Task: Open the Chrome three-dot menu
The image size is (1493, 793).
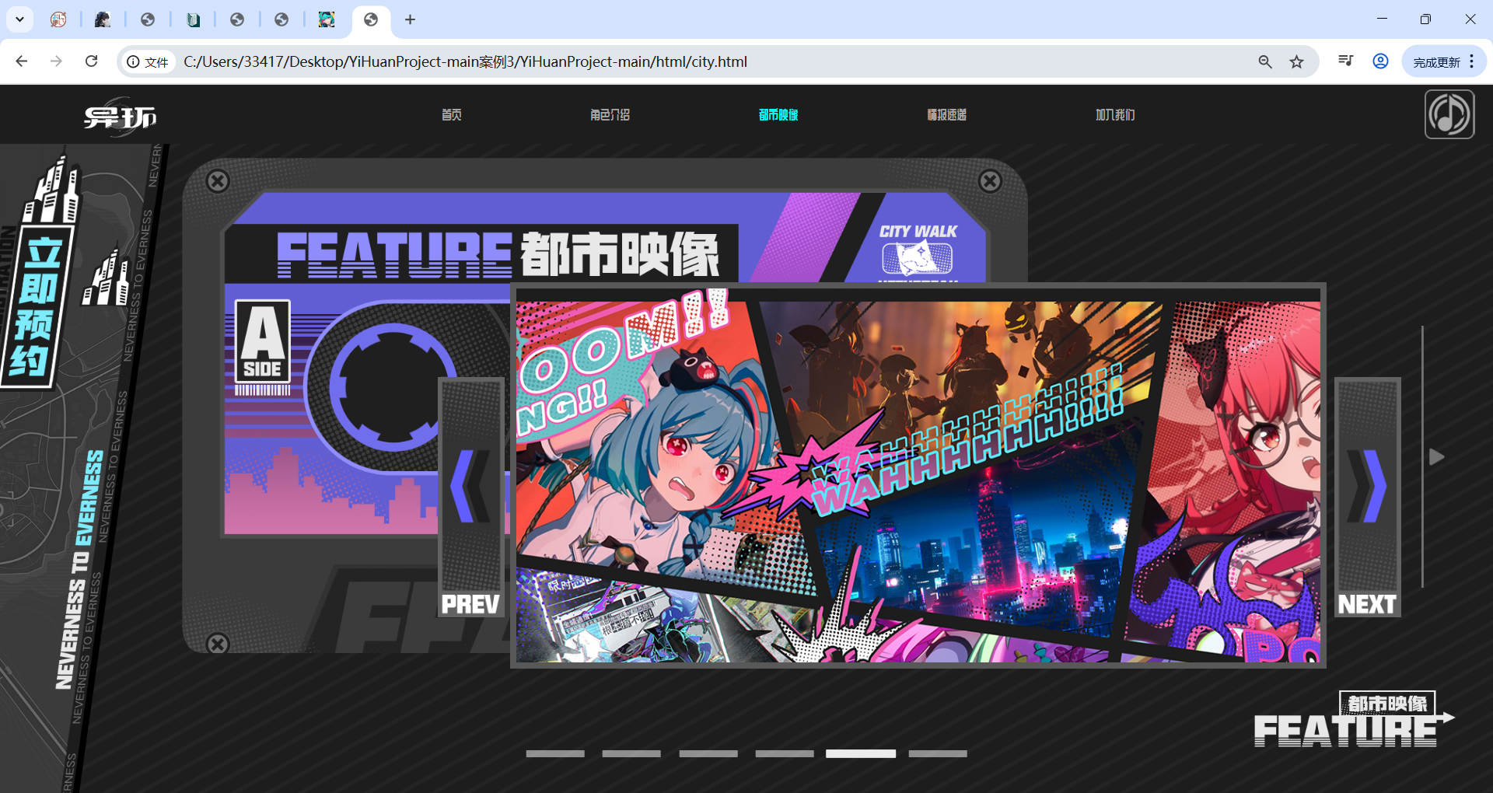Action: click(1472, 61)
